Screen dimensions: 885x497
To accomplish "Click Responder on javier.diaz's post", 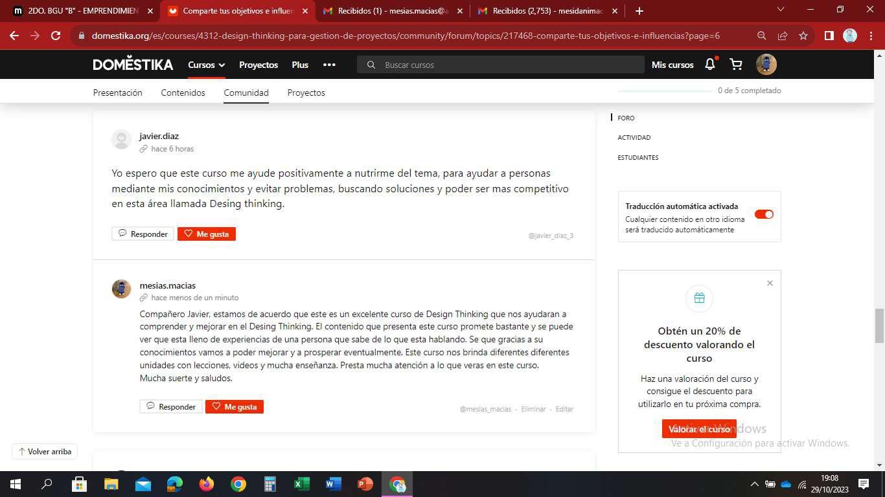I will (143, 234).
